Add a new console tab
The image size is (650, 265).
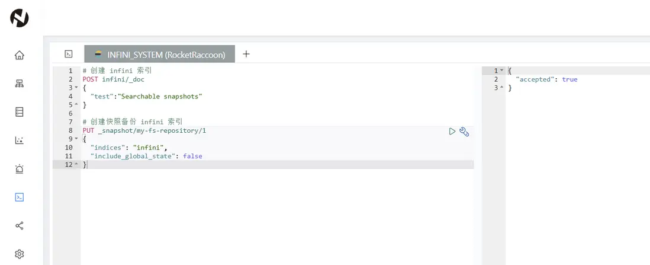247,54
